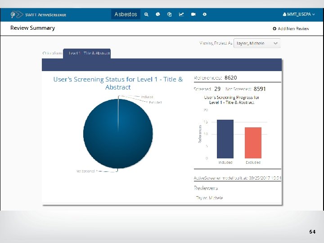This screenshot has width=324, height=243.
Task: Click reviewer name Taylor, Michele
Action: 209,198
